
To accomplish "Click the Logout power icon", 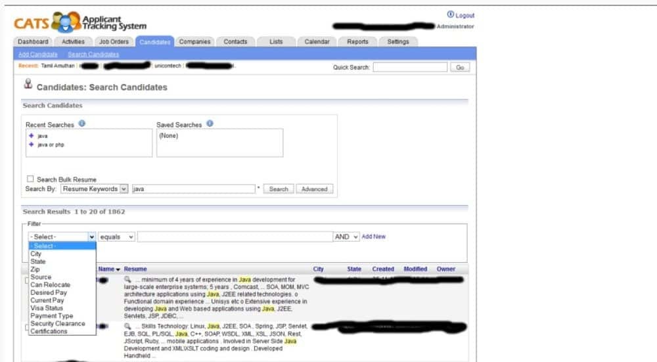I will [x=450, y=15].
